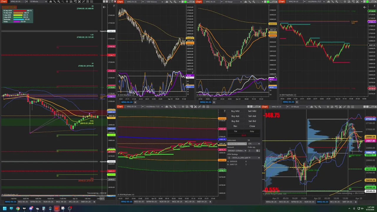The height and width of the screenshot is (212, 377).
Task: Open drawing tools in 44 Range chart
Action: click(249, 2)
